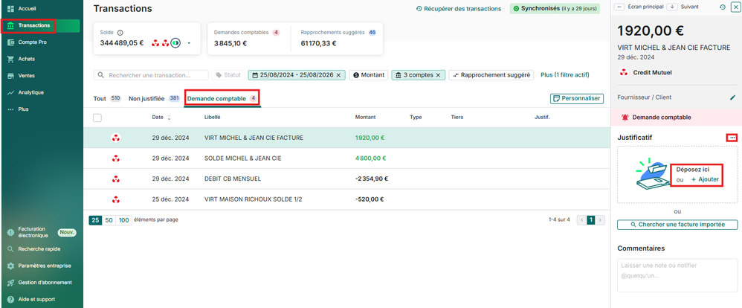Viewport: 742px width, 308px height.
Task: Show 50 elements per page
Action: [x=109, y=220]
